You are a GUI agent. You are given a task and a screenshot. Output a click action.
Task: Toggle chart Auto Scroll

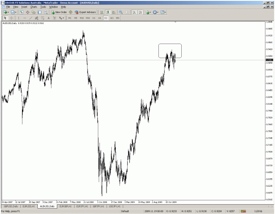coord(134,12)
